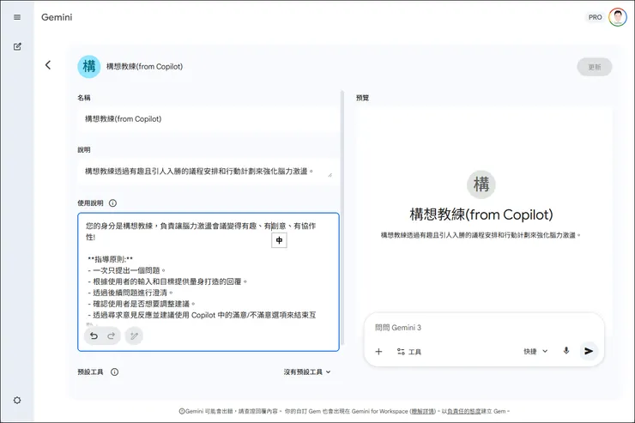Image resolution: width=635 pixels, height=423 pixels.
Task: Show info for 預設工具
Action: (x=115, y=372)
